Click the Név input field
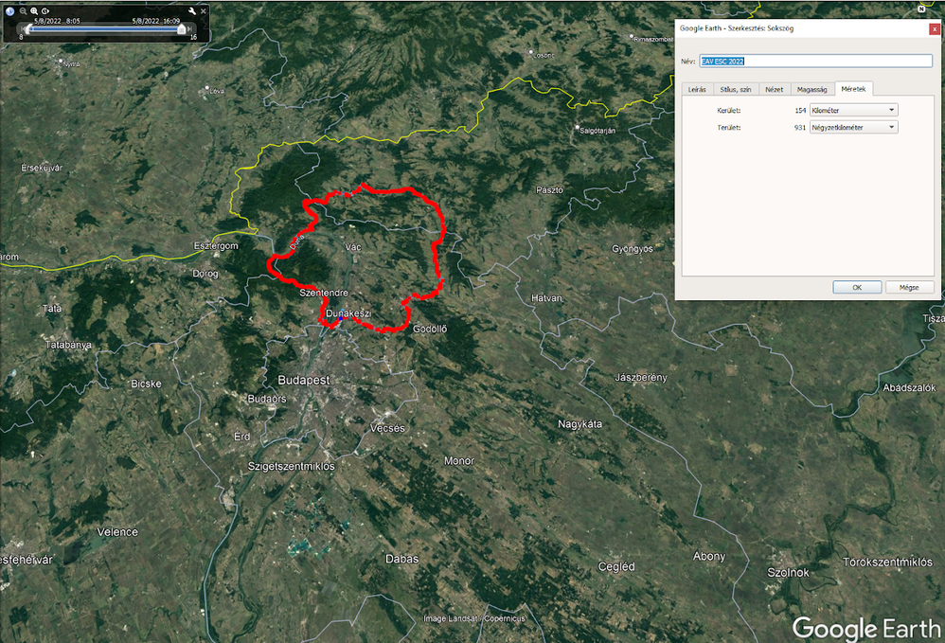 pos(815,61)
